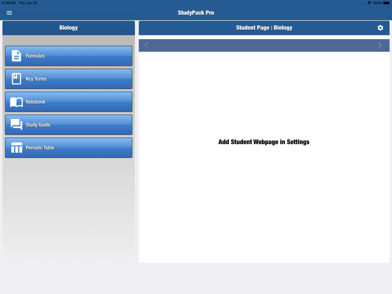This screenshot has height=294, width=392.
Task: Open the Notebook section
Action: tap(69, 102)
